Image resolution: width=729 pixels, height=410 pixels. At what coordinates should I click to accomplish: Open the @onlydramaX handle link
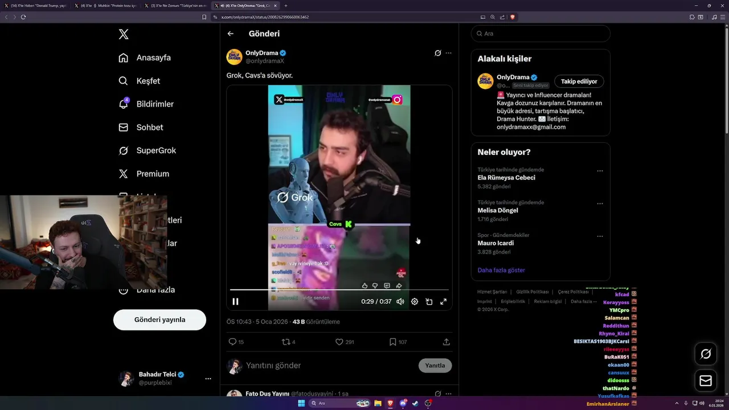tap(265, 61)
